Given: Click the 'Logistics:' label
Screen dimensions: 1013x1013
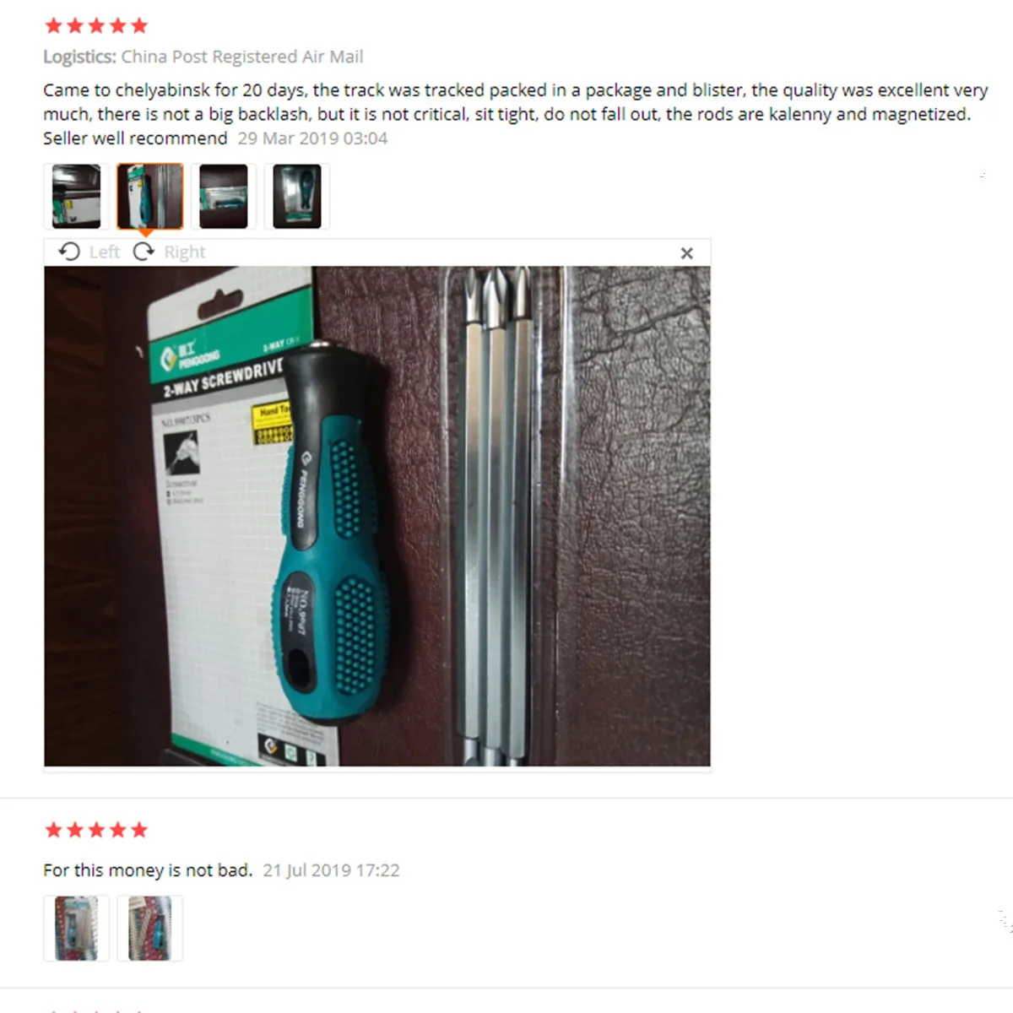Looking at the screenshot, I should click(x=80, y=57).
